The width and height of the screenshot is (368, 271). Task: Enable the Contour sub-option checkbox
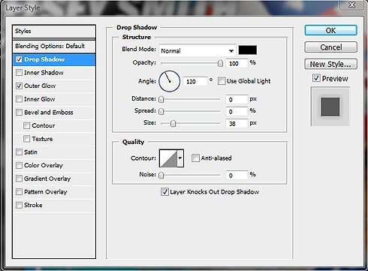click(26, 125)
